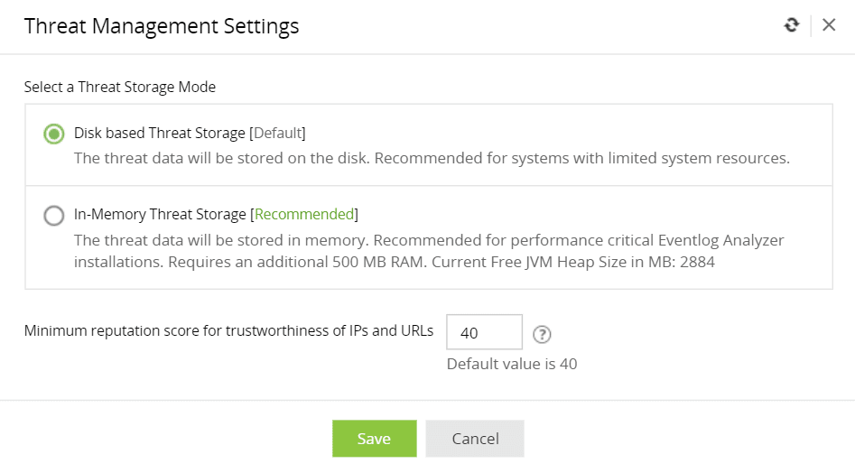Select the In-Memory Threat Storage radio button
This screenshot has width=855, height=473.
pyautogui.click(x=54, y=215)
